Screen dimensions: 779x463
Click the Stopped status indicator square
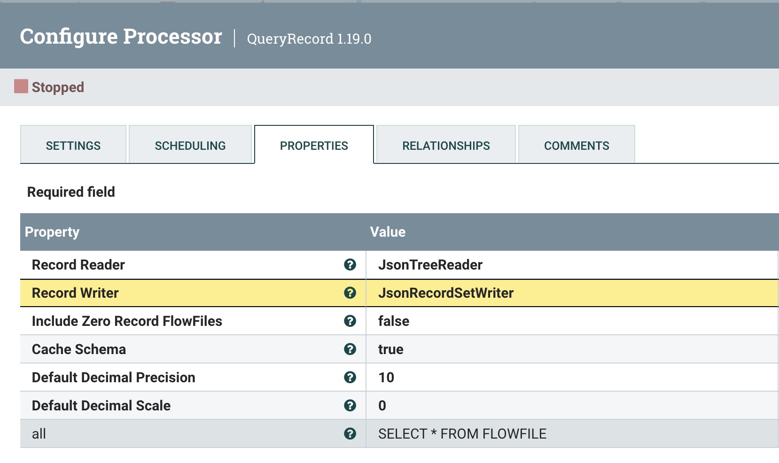(x=21, y=85)
